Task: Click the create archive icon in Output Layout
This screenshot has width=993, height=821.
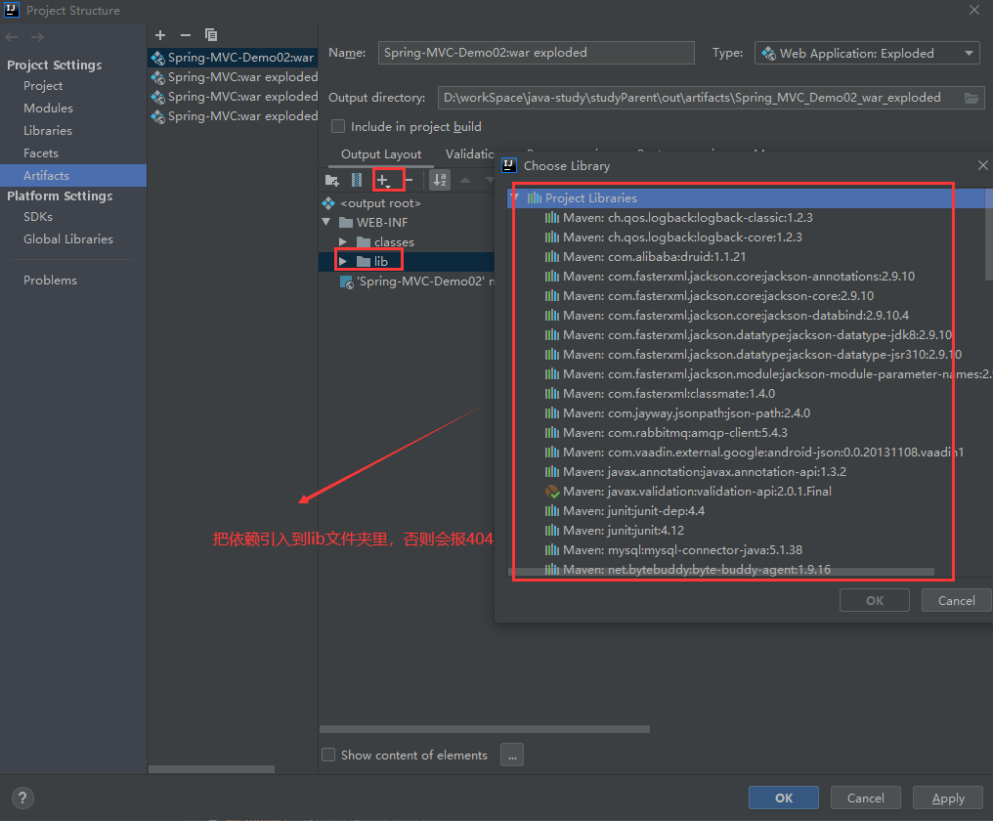Action: point(357,181)
